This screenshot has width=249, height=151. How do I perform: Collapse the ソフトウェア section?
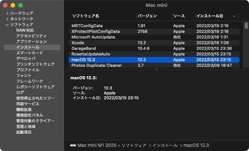[7, 25]
